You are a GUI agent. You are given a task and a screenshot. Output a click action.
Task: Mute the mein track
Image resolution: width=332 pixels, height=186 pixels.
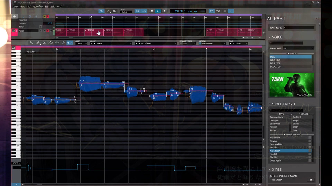click(45, 31)
